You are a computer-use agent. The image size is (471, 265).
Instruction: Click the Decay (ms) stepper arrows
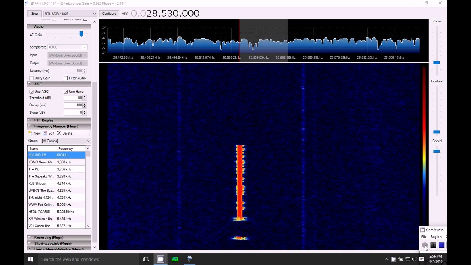click(85, 105)
